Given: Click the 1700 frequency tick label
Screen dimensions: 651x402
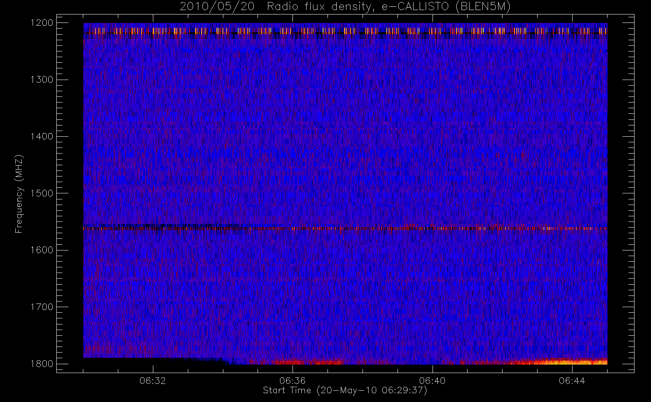Looking at the screenshot, I should pos(42,307).
